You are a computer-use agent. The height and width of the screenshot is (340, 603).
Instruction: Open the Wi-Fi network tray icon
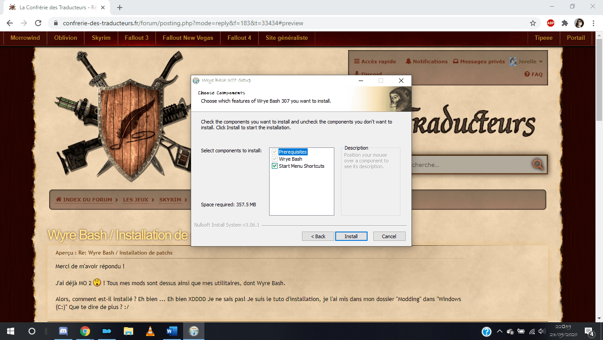point(532,331)
